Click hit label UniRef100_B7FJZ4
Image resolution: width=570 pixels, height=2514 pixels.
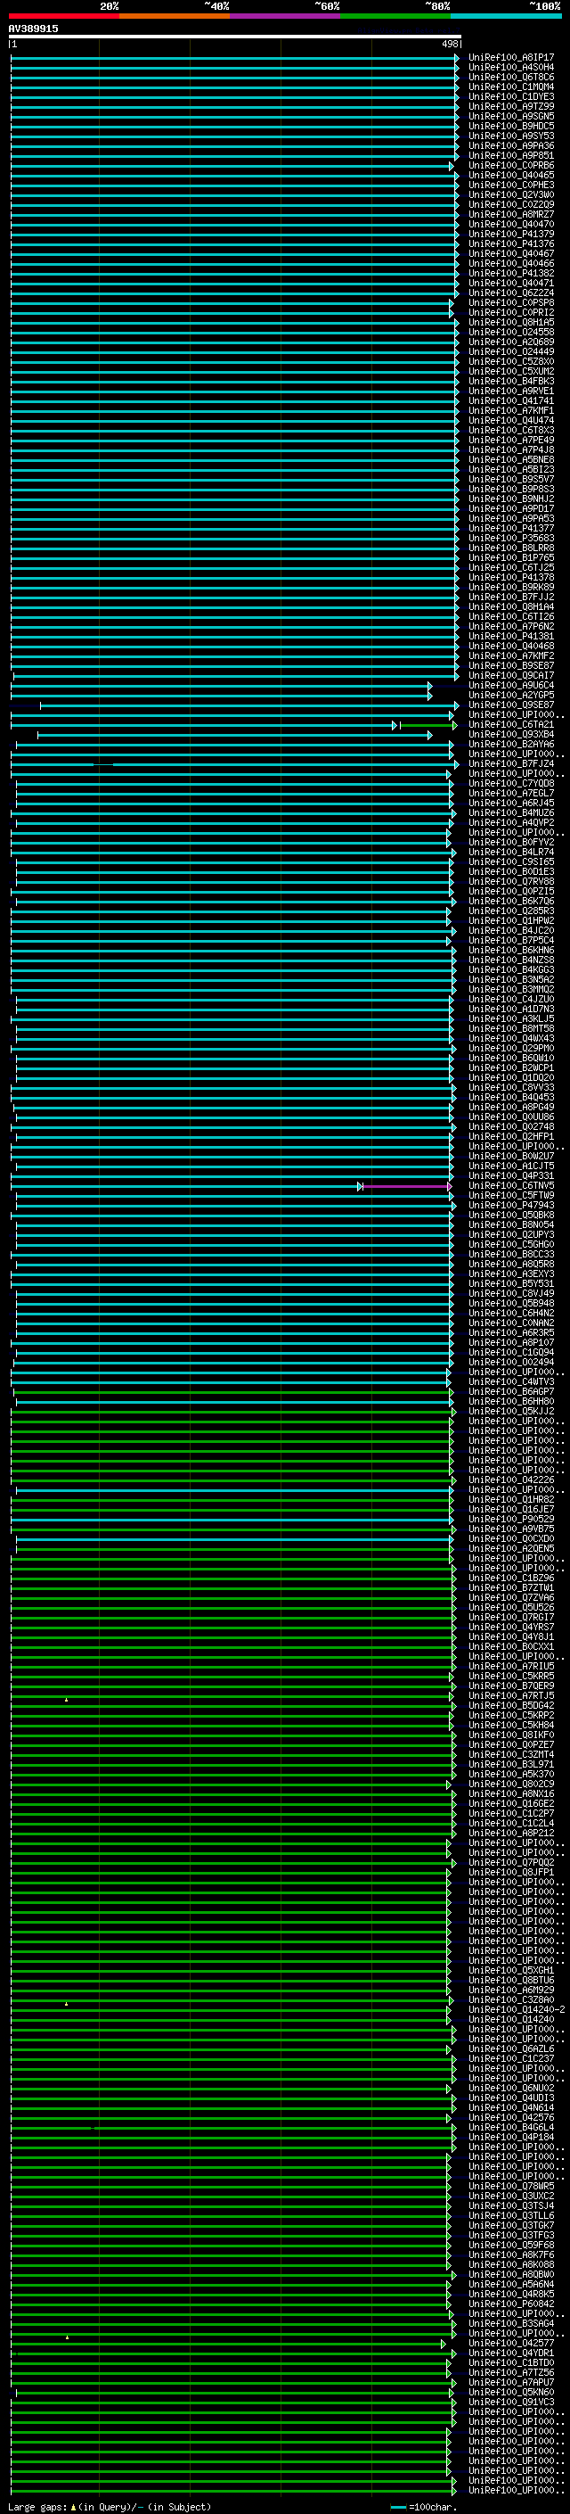pyautogui.click(x=511, y=764)
